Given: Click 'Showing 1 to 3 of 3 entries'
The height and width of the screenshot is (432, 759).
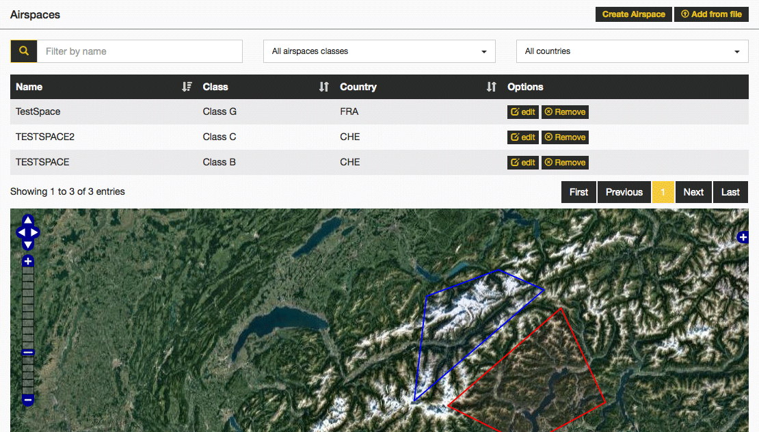Looking at the screenshot, I should point(67,191).
